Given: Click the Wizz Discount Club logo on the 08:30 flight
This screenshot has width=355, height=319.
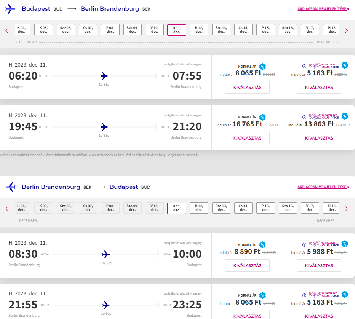Looking at the screenshot, I should click(324, 244).
